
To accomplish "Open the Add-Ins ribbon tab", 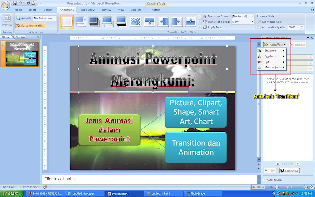I will coord(136,10).
